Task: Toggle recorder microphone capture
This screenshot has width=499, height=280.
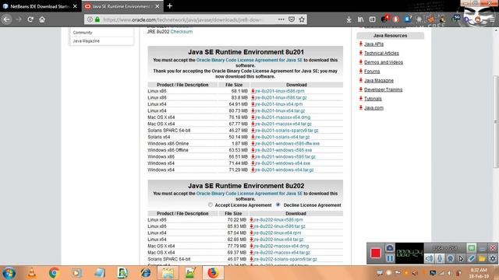Action: click(x=440, y=258)
